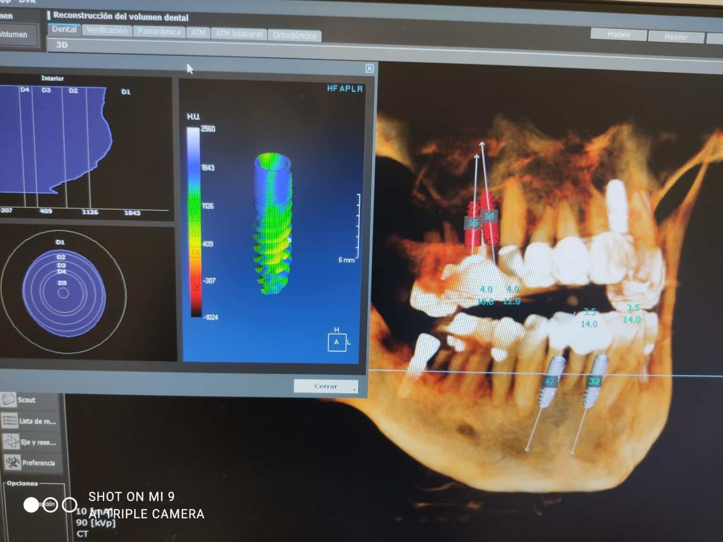Click the Modelo button
The width and height of the screenshot is (723, 542).
pyautogui.click(x=618, y=34)
